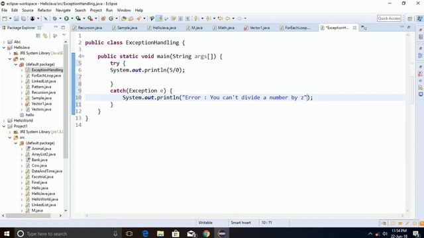
Task: Switch to the Math.java tab
Action: coord(223,28)
